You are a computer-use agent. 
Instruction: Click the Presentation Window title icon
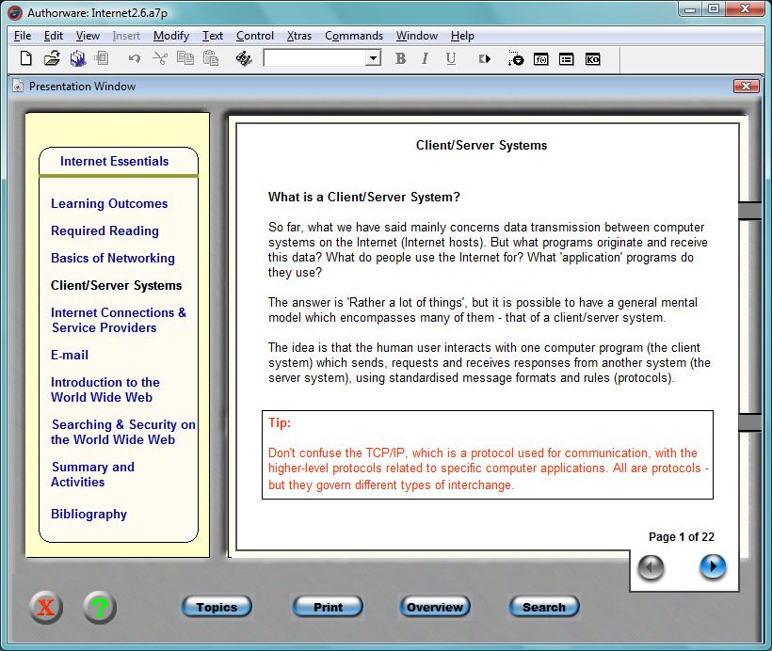[18, 87]
